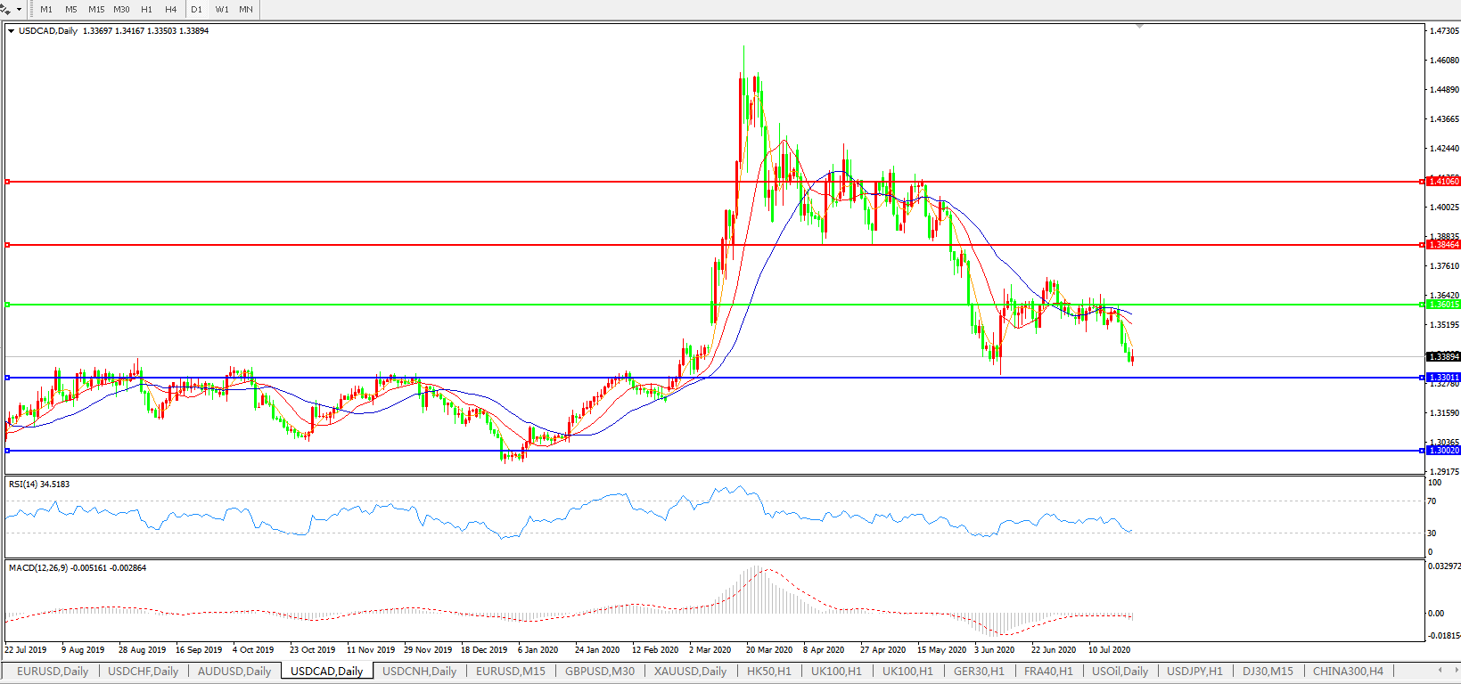The height and width of the screenshot is (684, 1461).
Task: Click the red 1.38464 price label
Action: (1443, 245)
